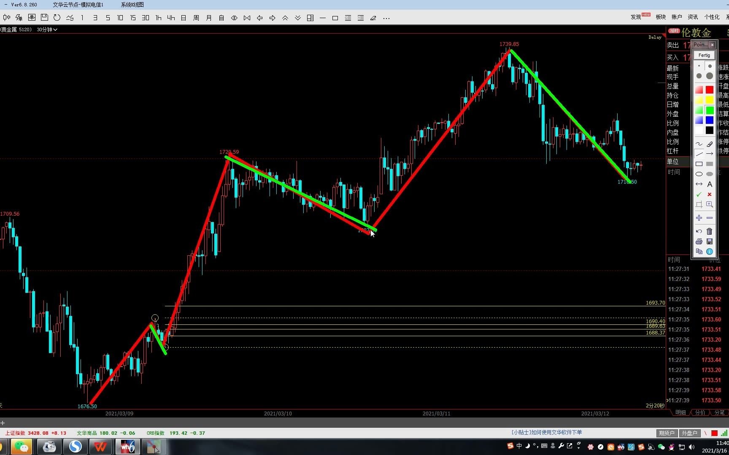Select the freehand curve tool in Pointofix
The width and height of the screenshot is (729, 455).
[x=699, y=144]
